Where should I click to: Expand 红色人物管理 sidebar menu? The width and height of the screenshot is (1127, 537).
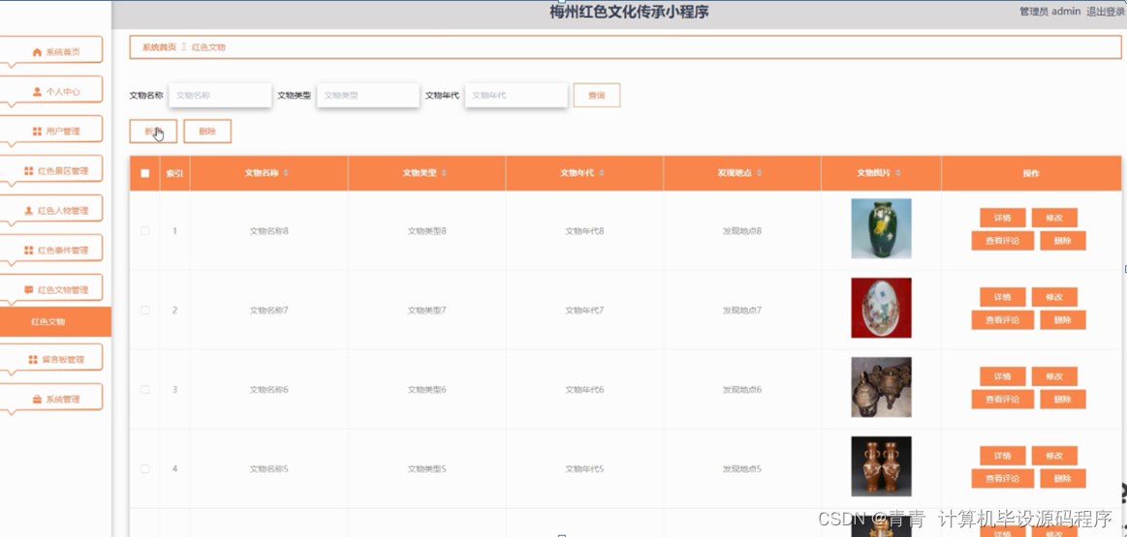(x=51, y=208)
